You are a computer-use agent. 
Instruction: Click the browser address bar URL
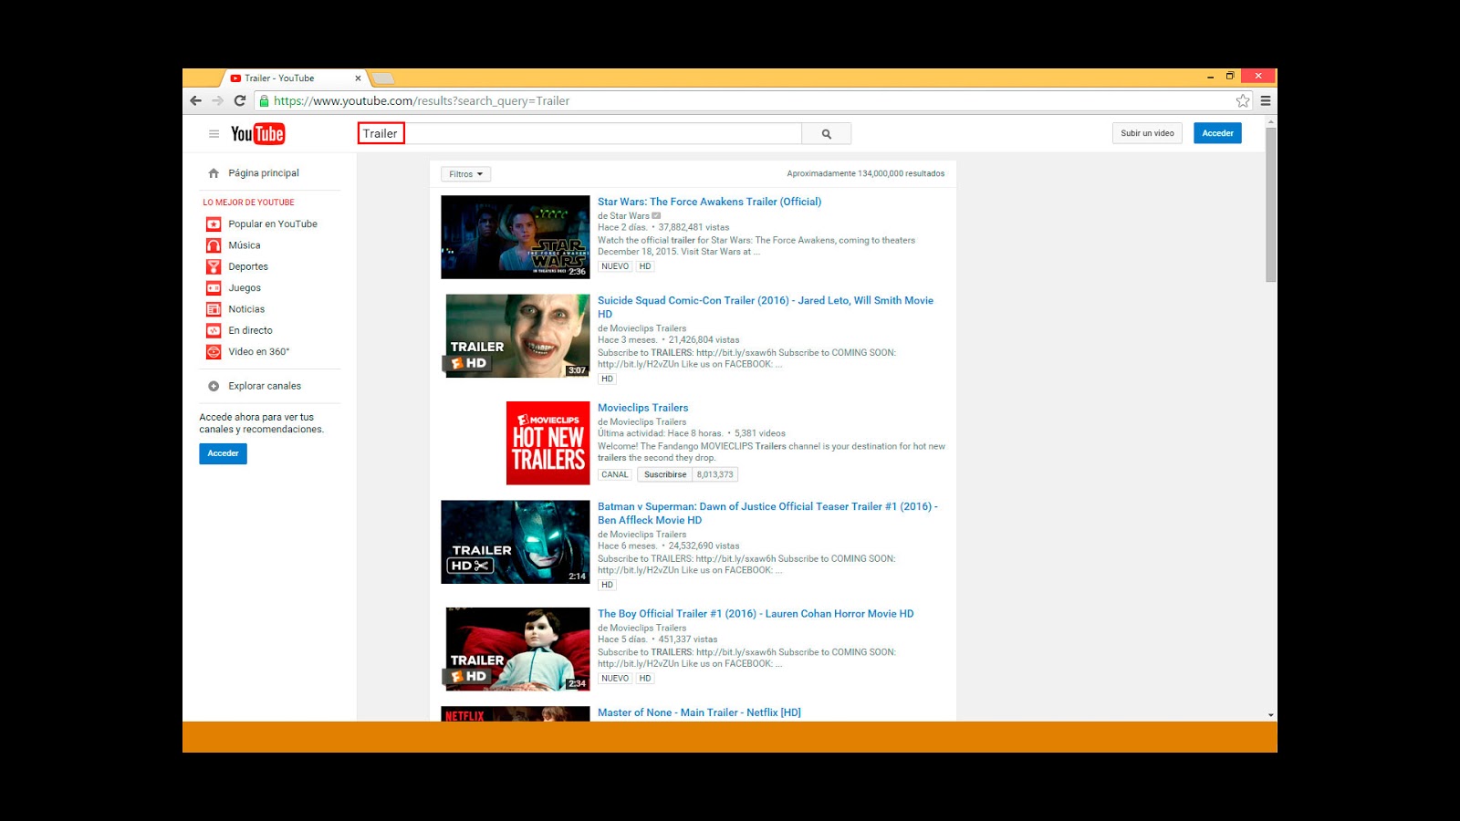pos(422,101)
